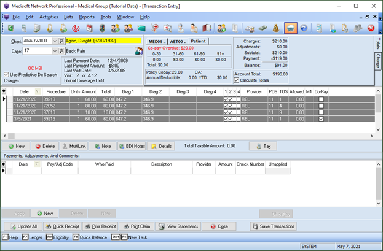Switch to the MED01 insurance tab
The width and height of the screenshot is (383, 251).
[x=157, y=41]
